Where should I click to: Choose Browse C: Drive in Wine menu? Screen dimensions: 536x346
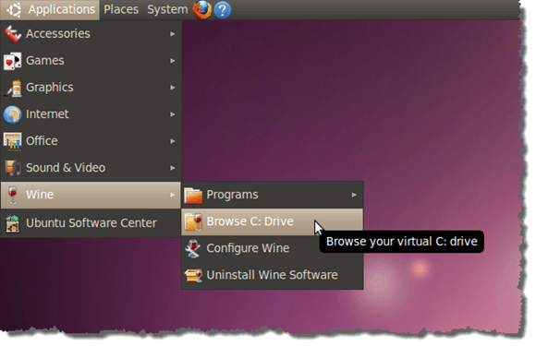click(x=272, y=221)
